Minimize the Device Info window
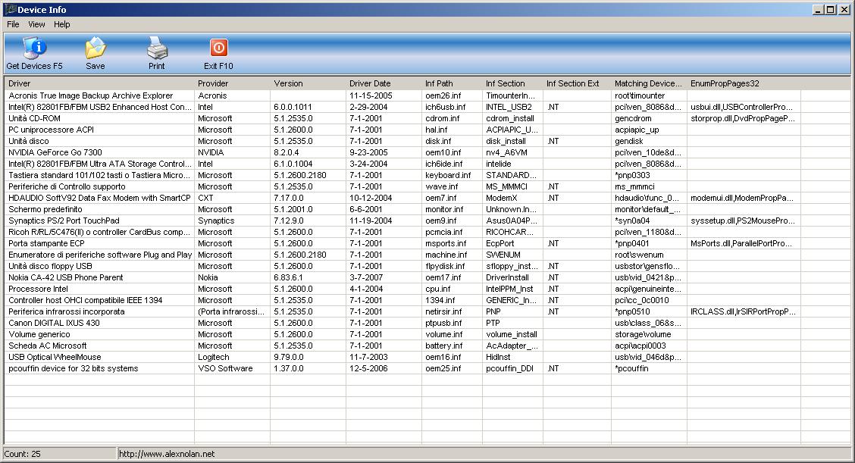Screen dimensions: 855x463 click(x=819, y=9)
